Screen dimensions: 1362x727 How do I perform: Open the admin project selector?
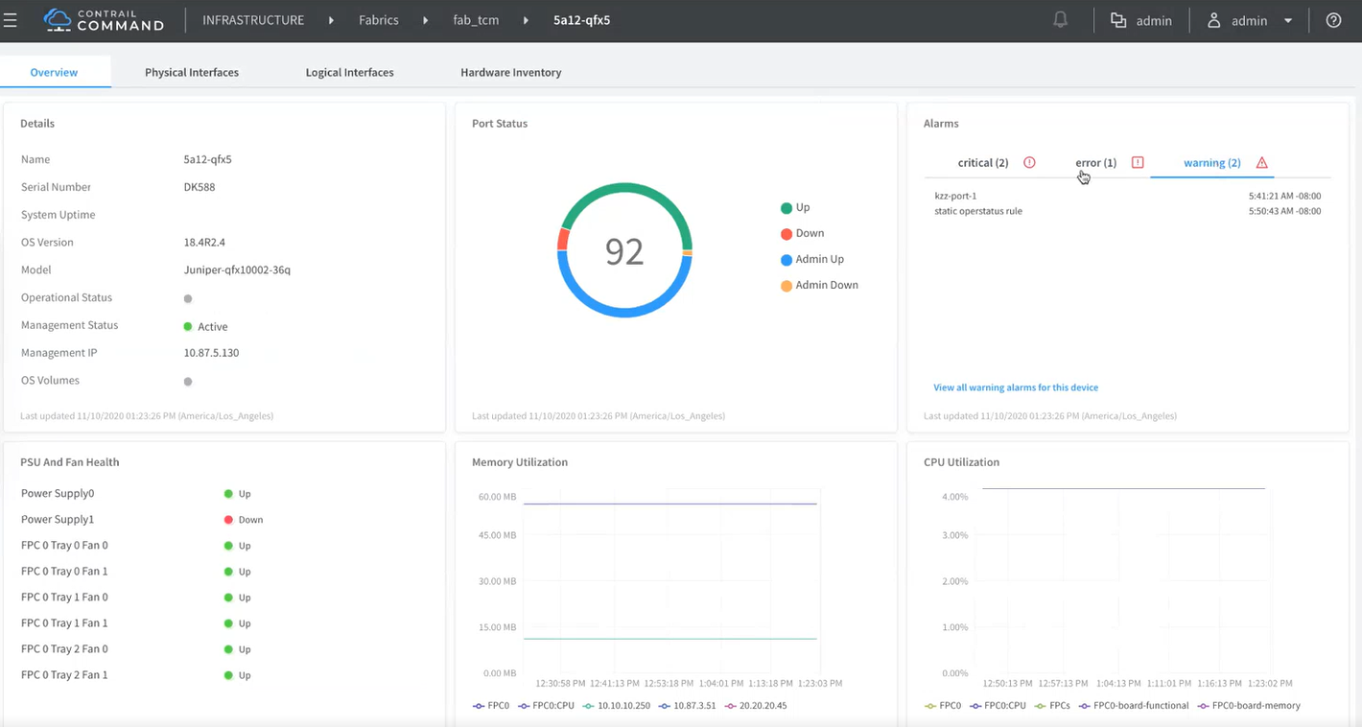click(x=1141, y=20)
